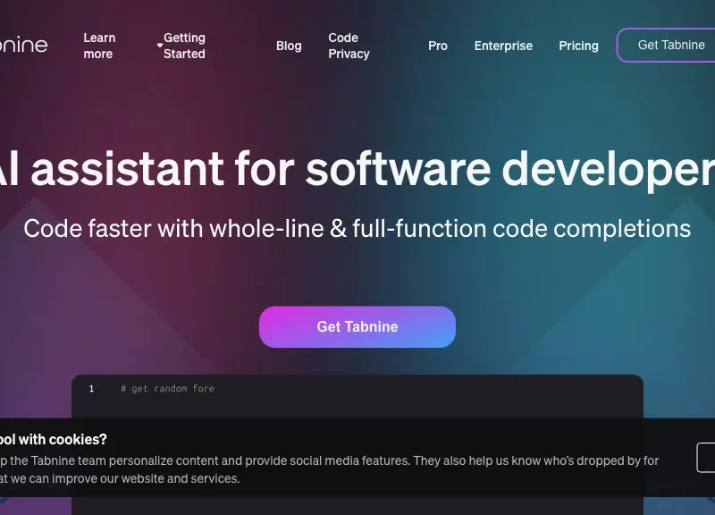Image resolution: width=715 pixels, height=515 pixels.
Task: Click the 'AI assistant for software developers' headline
Action: click(x=357, y=168)
